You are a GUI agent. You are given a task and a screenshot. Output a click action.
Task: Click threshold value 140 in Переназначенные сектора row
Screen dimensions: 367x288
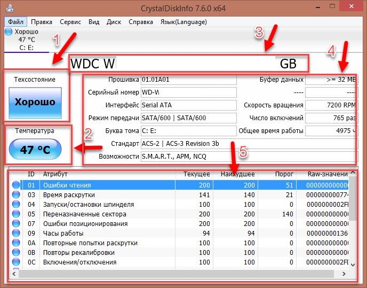288,214
